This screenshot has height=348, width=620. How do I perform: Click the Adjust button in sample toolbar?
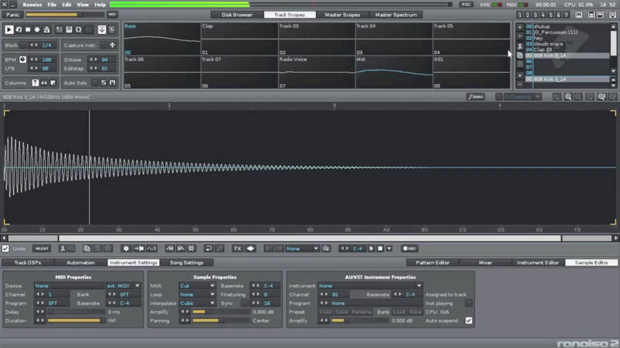(42, 248)
